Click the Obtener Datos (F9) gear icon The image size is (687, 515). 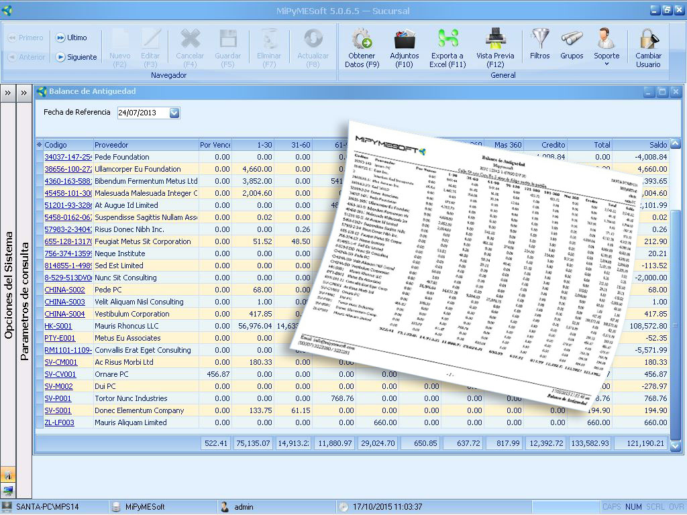(x=362, y=38)
